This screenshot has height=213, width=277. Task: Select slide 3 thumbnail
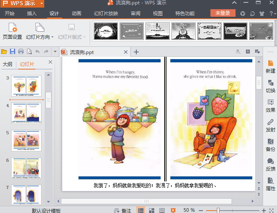[x=26, y=86]
